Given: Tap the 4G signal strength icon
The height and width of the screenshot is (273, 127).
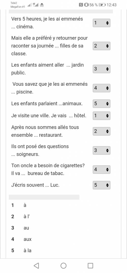Looking at the screenshot, I should (36, 5).
